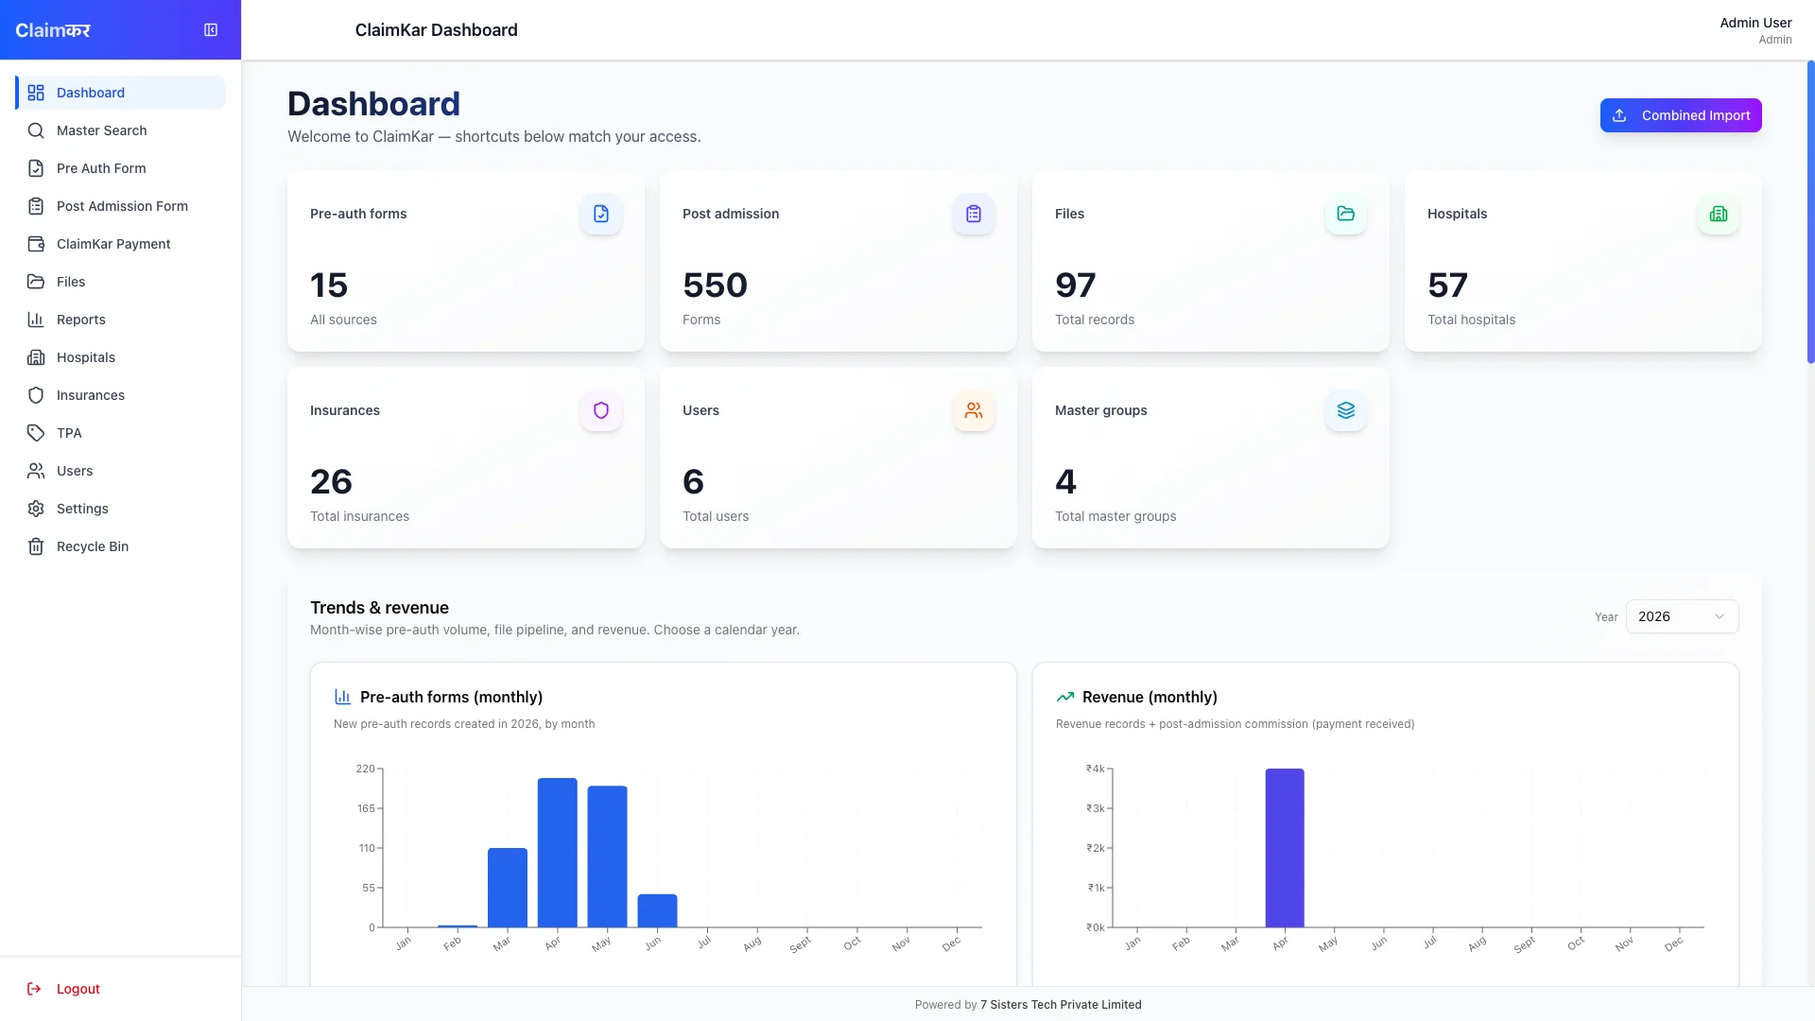Click the Settings gear icon
This screenshot has width=1815, height=1021.
[x=36, y=509]
